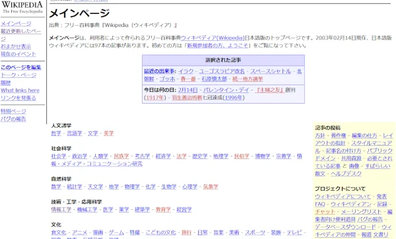Open the 歴史学 link

click(x=200, y=156)
